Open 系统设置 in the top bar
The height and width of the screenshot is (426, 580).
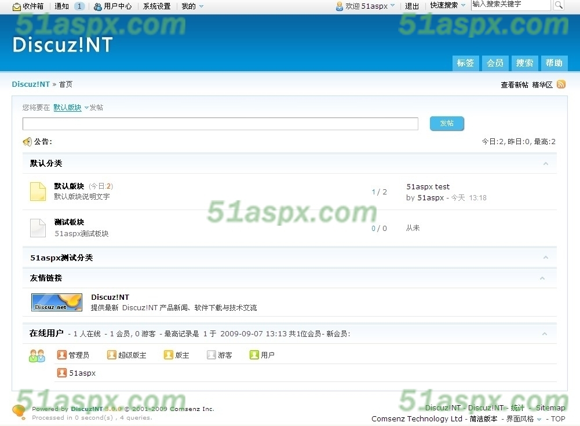coord(157,6)
